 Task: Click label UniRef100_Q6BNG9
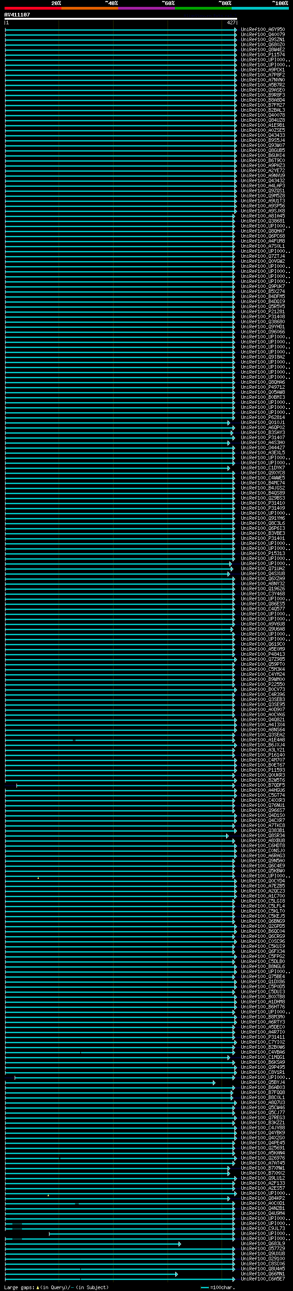coord(262,921)
